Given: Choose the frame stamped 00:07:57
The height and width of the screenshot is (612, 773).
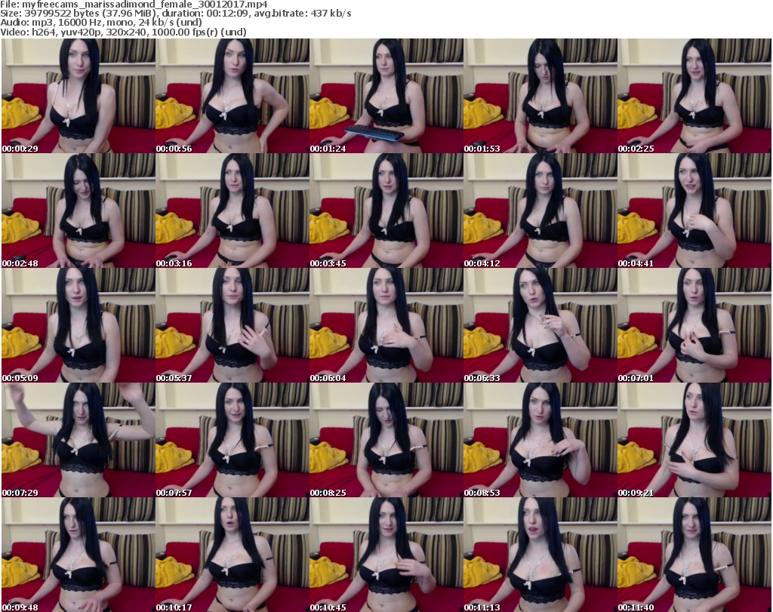Looking at the screenshot, I should click(233, 440).
